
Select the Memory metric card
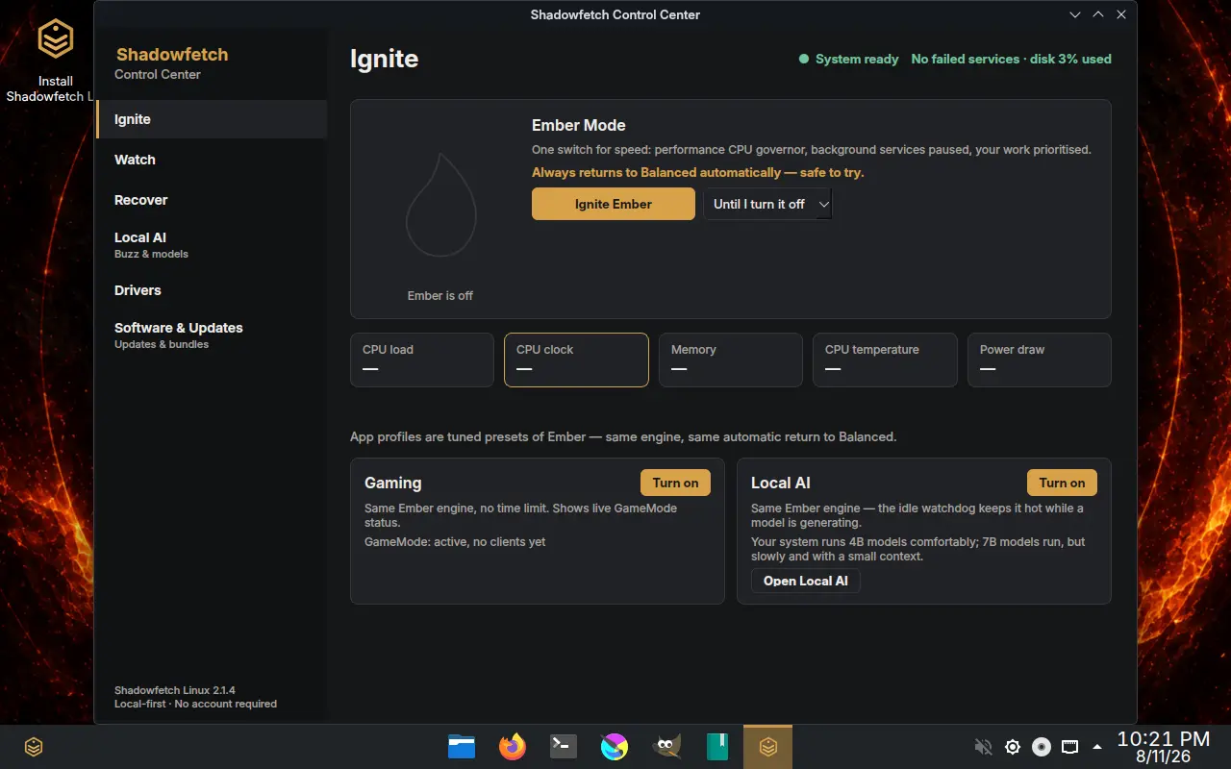(731, 360)
